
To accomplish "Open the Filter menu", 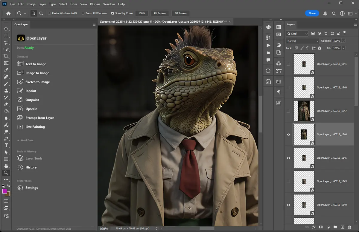I will click(x=74, y=4).
